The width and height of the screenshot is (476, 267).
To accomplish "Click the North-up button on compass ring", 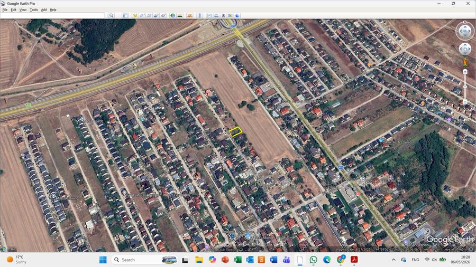I will [x=465, y=22].
